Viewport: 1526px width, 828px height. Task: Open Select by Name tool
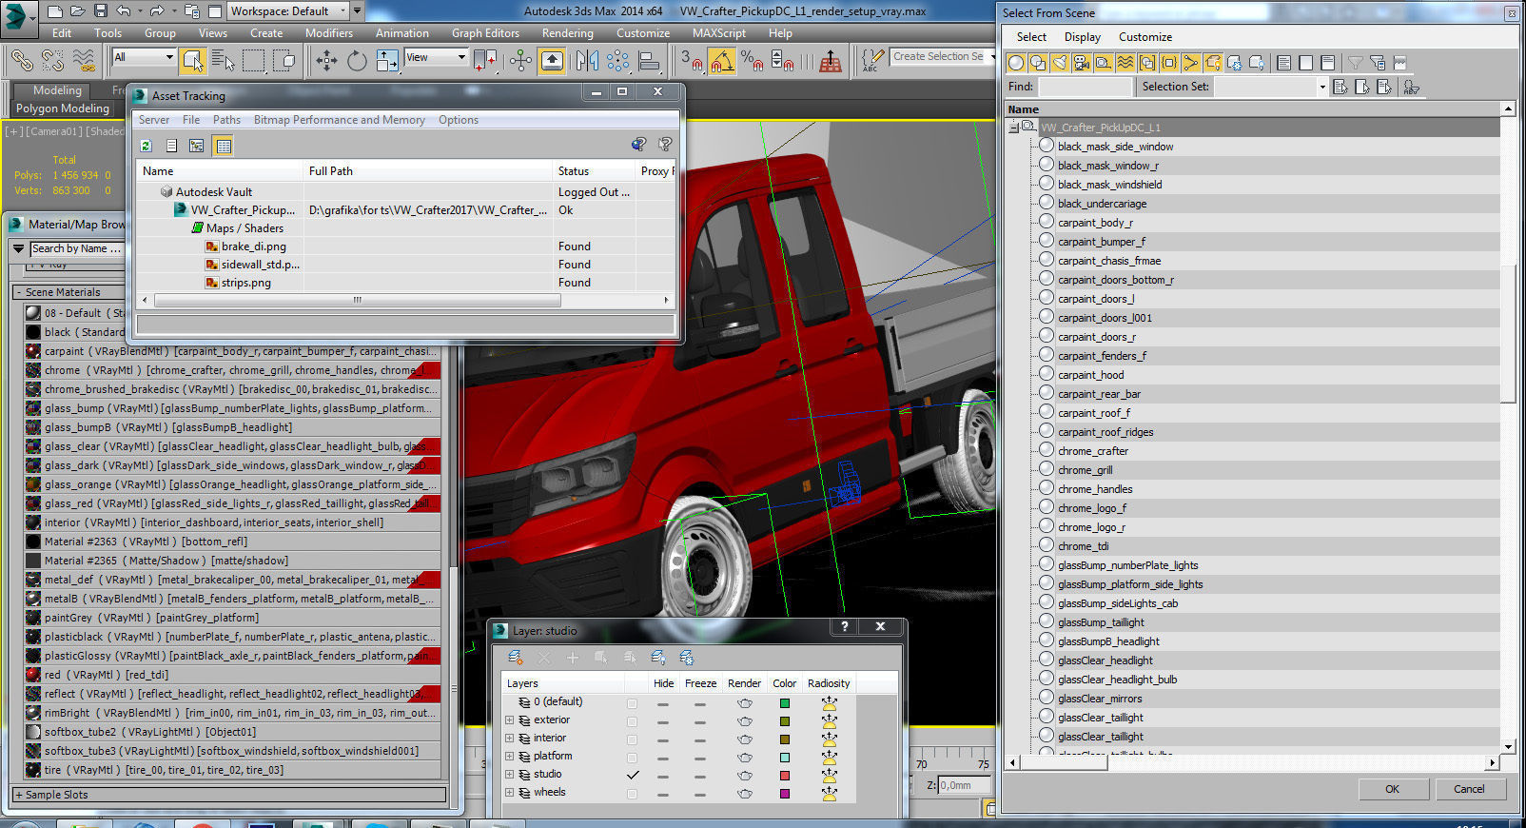pyautogui.click(x=224, y=61)
